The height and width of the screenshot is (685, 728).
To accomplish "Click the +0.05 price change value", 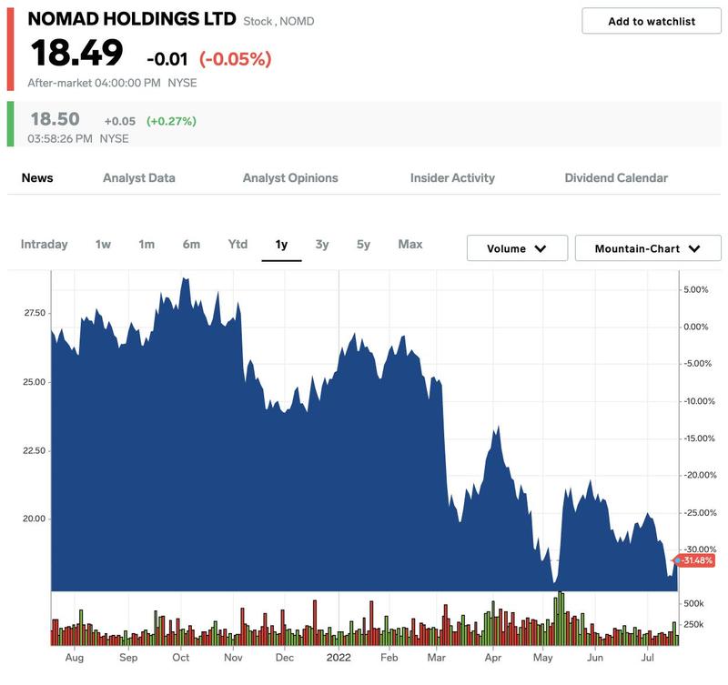I will 120,121.
